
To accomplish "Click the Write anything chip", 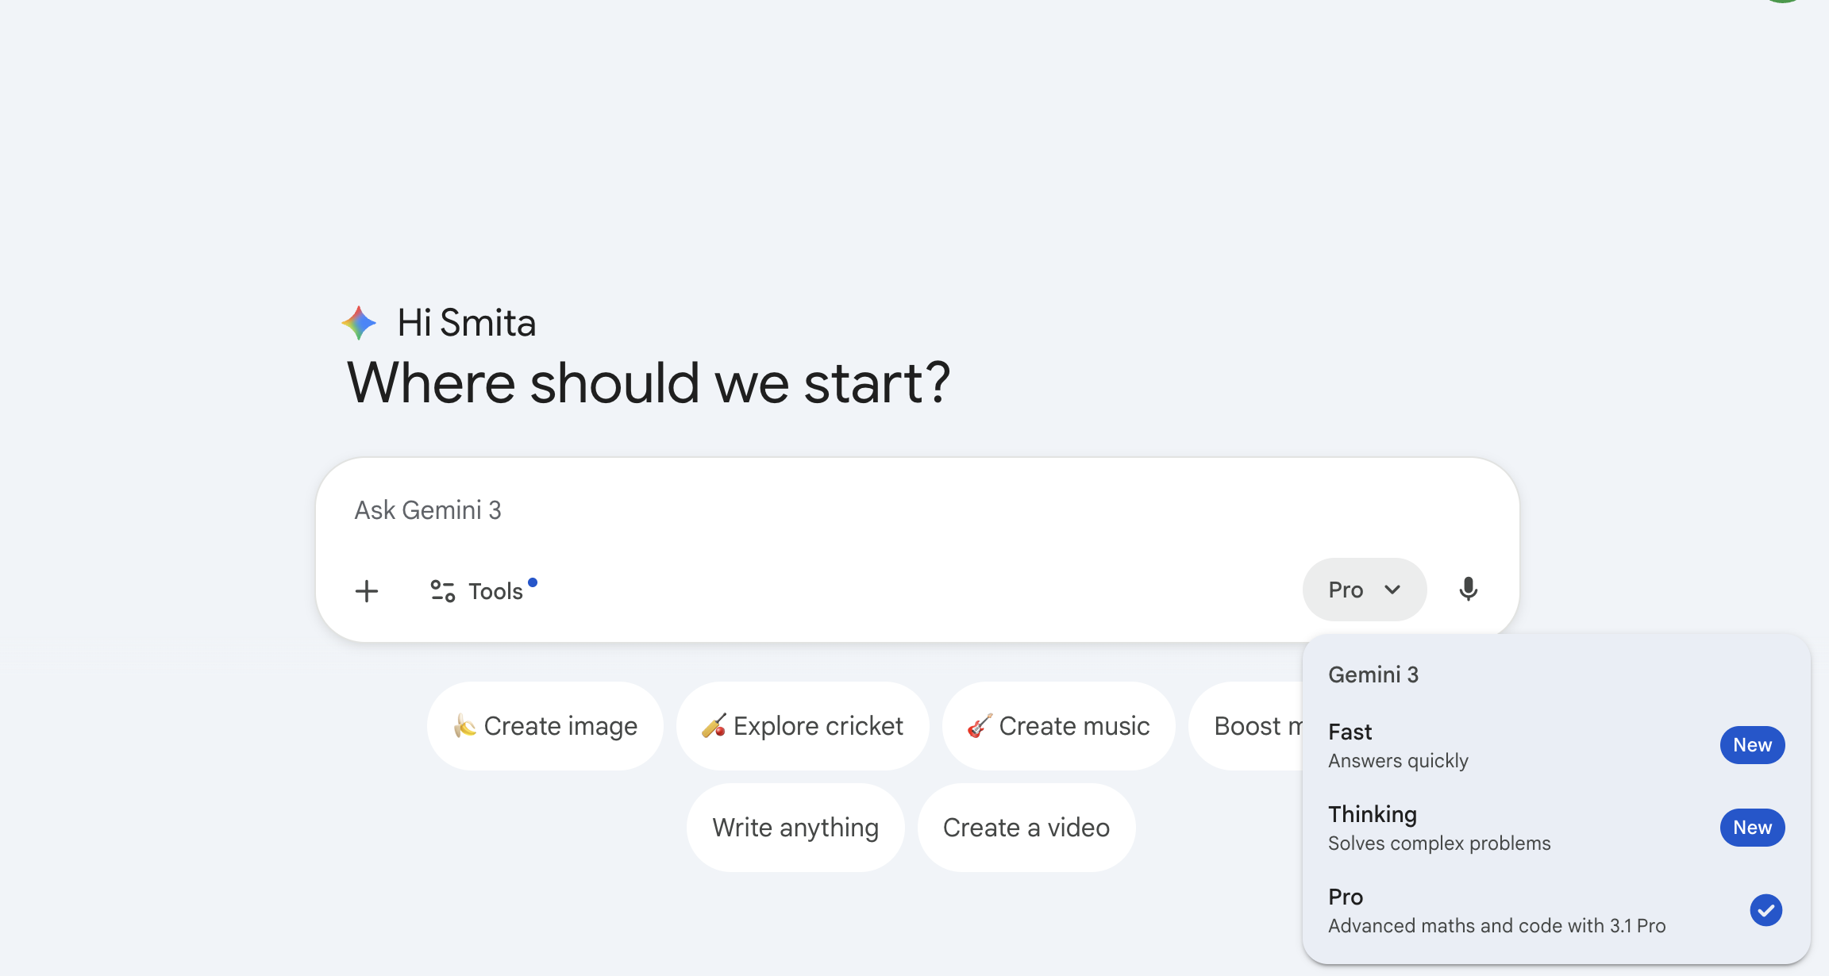I will click(x=795, y=828).
